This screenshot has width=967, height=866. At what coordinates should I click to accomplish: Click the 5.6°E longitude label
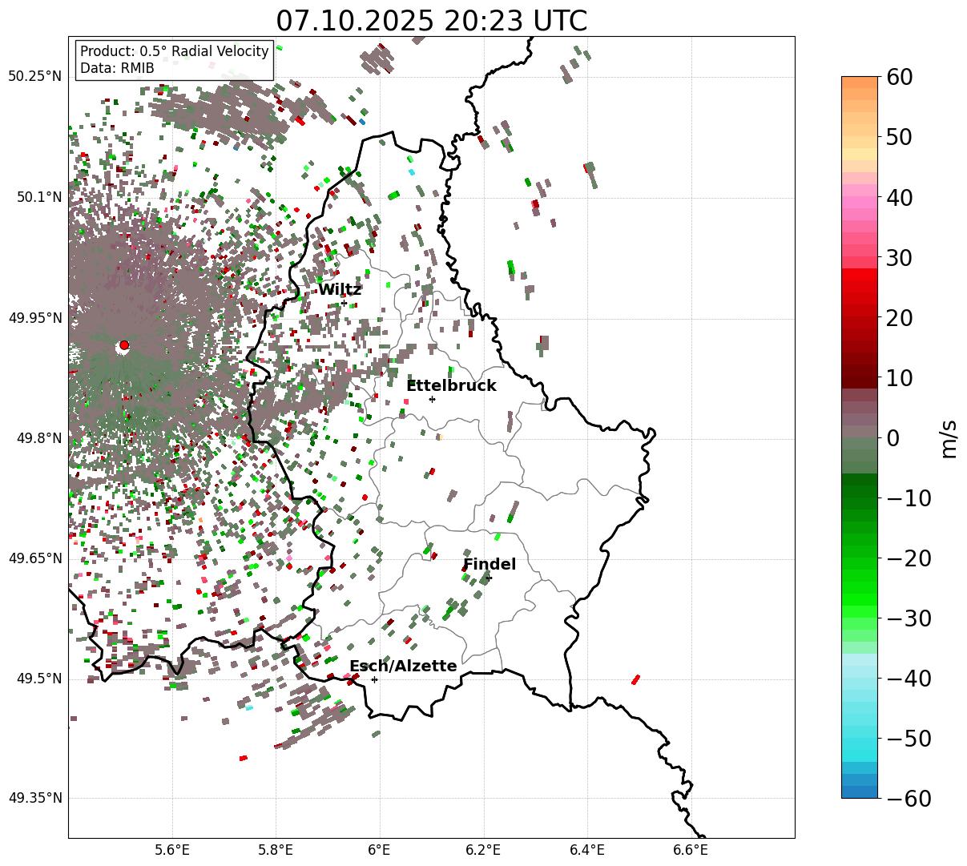(x=172, y=850)
